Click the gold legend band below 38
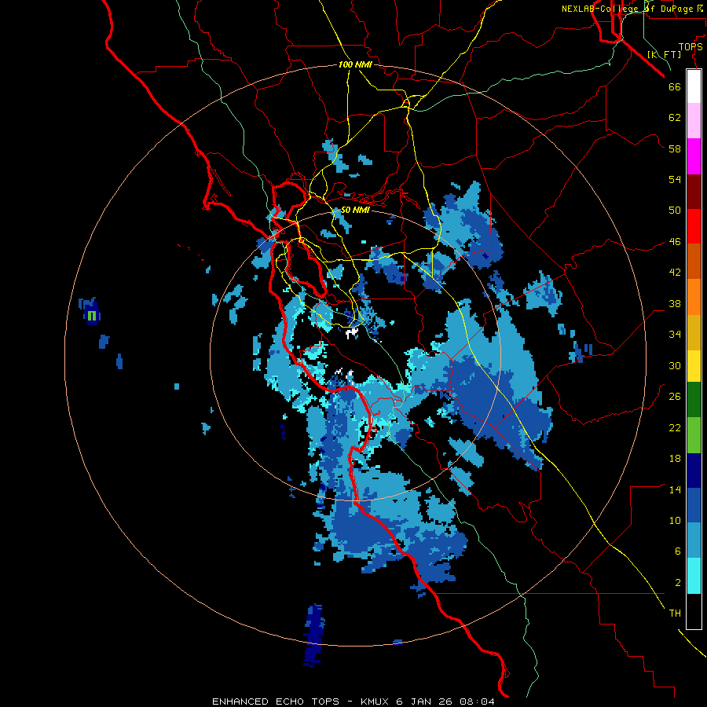Screen dimensions: 707x707 coord(694,332)
